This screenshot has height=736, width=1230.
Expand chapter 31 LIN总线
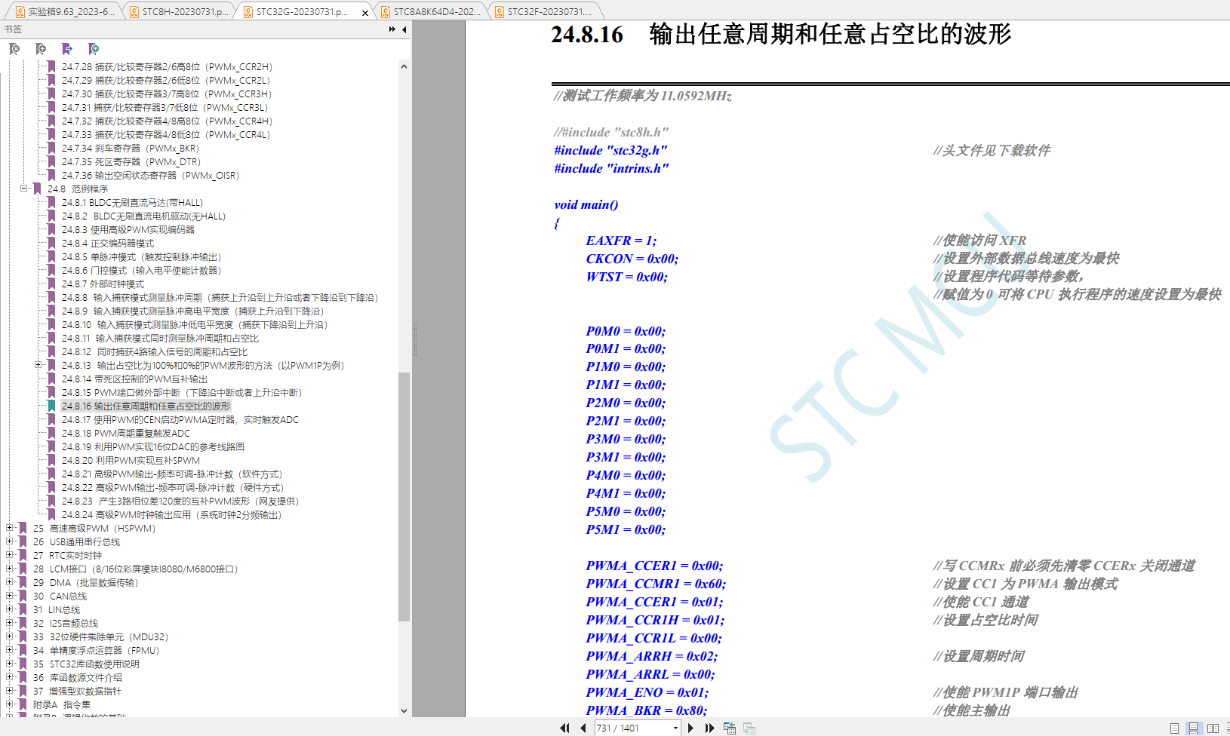click(x=9, y=609)
